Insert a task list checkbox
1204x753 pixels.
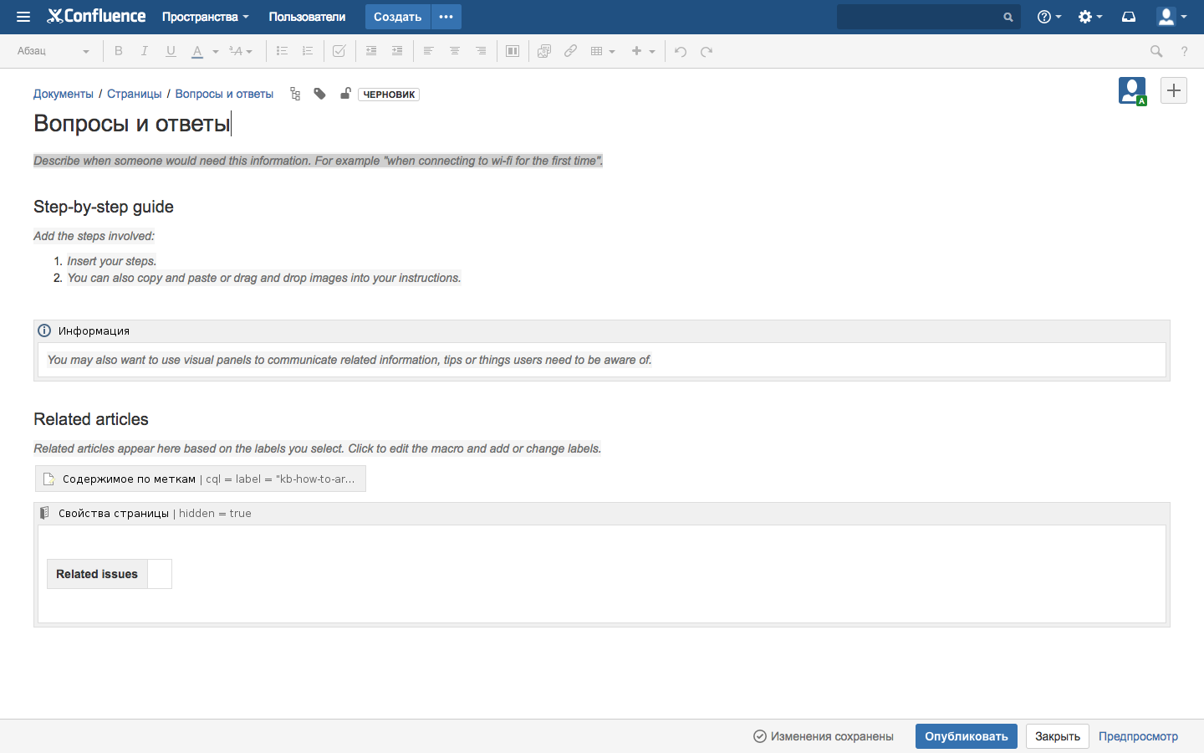(339, 51)
